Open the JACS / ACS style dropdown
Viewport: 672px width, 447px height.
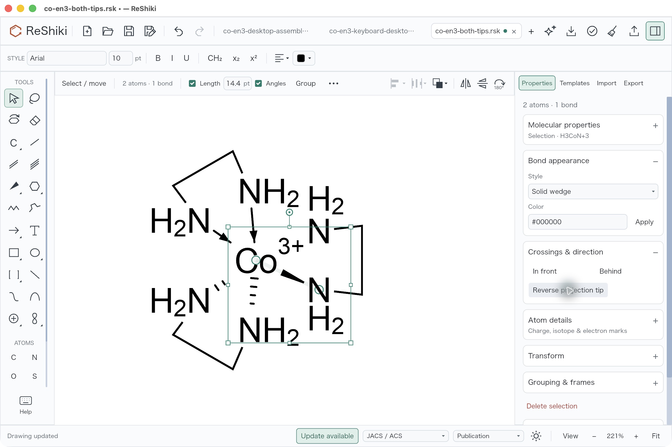coord(405,436)
